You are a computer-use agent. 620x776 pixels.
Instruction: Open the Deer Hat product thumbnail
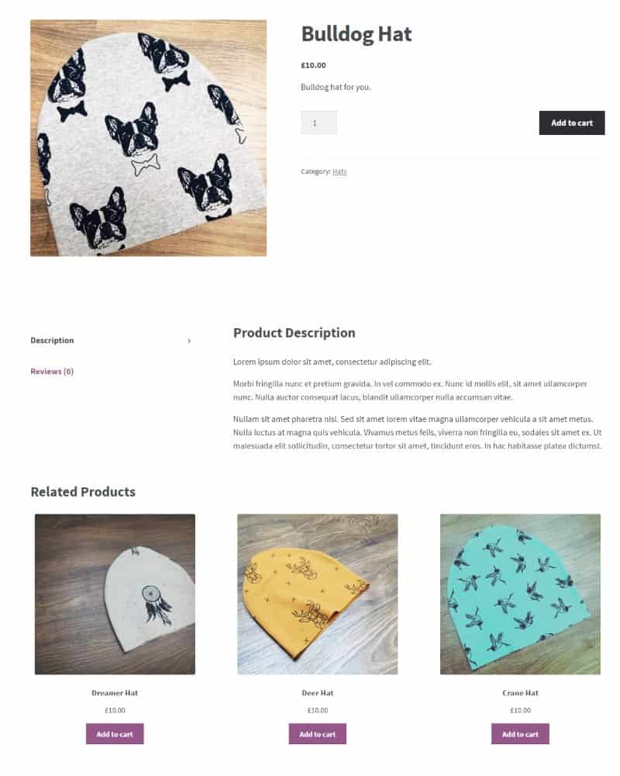[318, 594]
